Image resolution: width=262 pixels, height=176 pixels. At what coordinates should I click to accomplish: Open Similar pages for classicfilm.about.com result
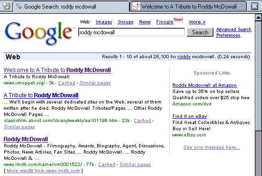coord(20,127)
